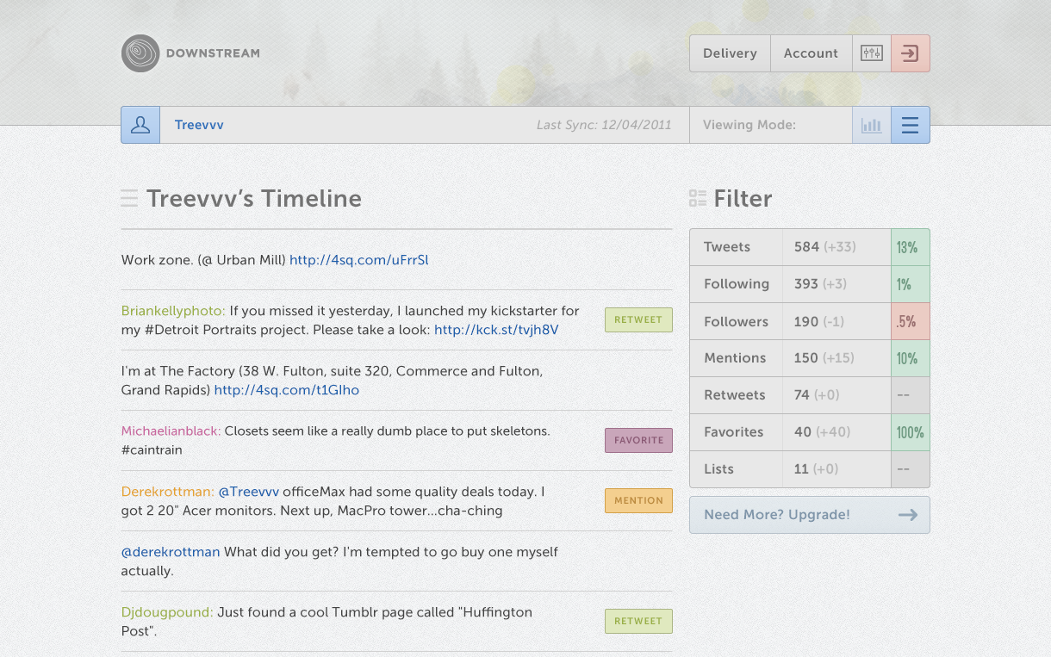The width and height of the screenshot is (1051, 657).
Task: Open the 4sq.com/t1GIho link
Action: click(287, 390)
